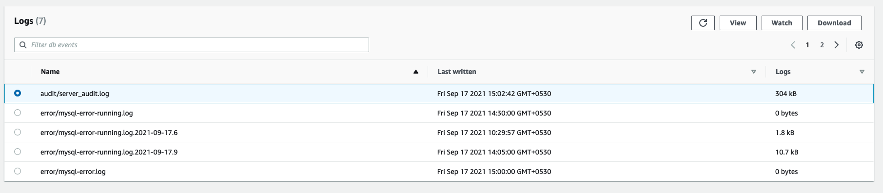This screenshot has width=883, height=193.
Task: Click the search magnifier icon
Action: click(23, 45)
